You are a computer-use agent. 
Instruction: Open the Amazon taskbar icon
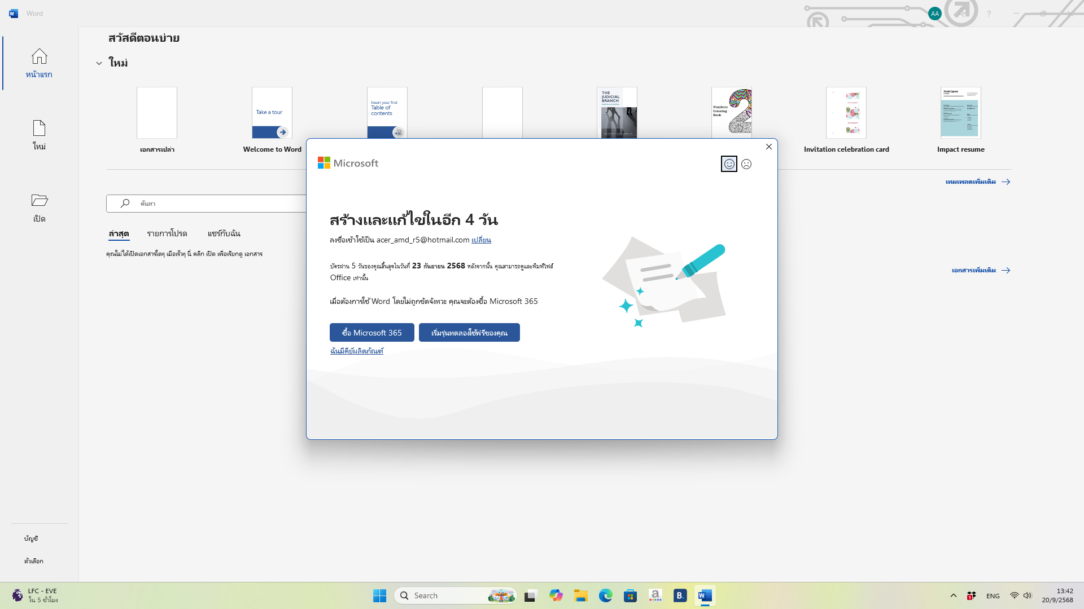tap(655, 595)
